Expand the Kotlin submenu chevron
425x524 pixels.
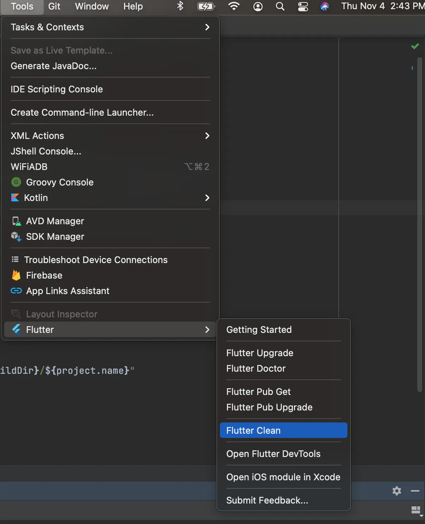207,198
